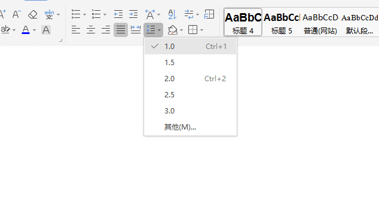379x221 pixels.
Task: Expand the highlight color dropdown arrow
Action: [x=14, y=30]
